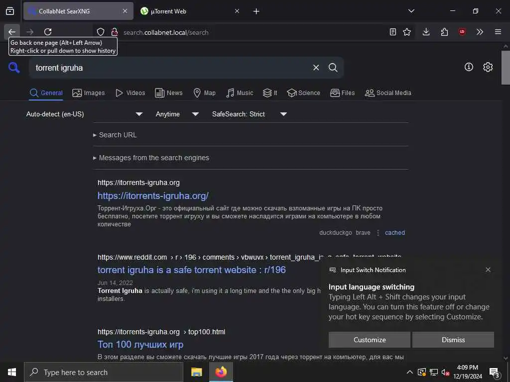This screenshot has height=382, width=510.
Task: Click the address bar URL
Action: pyautogui.click(x=166, y=32)
